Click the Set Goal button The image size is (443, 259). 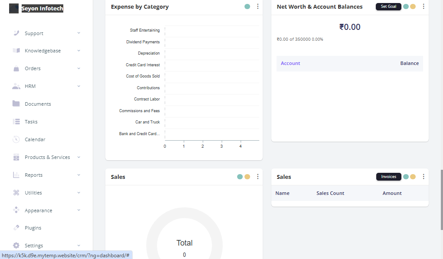pos(388,6)
